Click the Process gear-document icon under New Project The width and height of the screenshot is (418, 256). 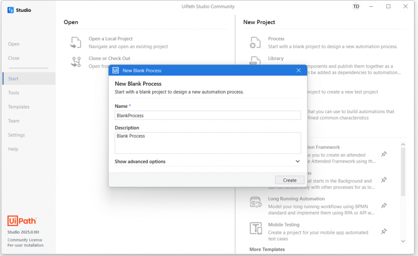click(x=255, y=42)
